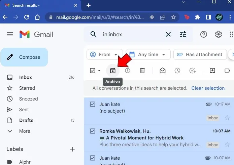This screenshot has width=234, height=165.
Task: Open the Move to folder icon
Action: (x=212, y=71)
